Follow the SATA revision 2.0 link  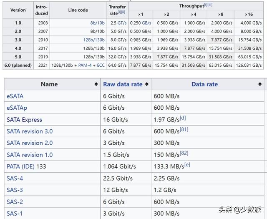pos(30,143)
